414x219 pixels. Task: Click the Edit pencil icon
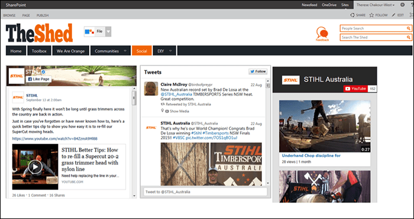coord(393,15)
